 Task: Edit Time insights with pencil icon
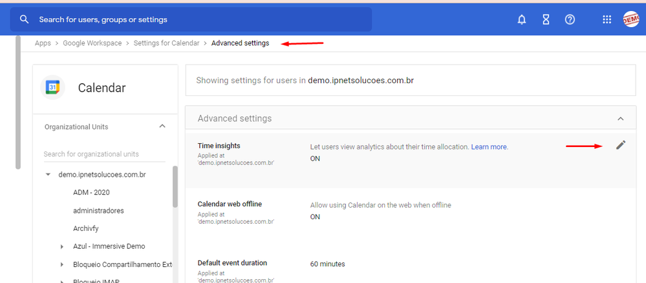pos(620,144)
